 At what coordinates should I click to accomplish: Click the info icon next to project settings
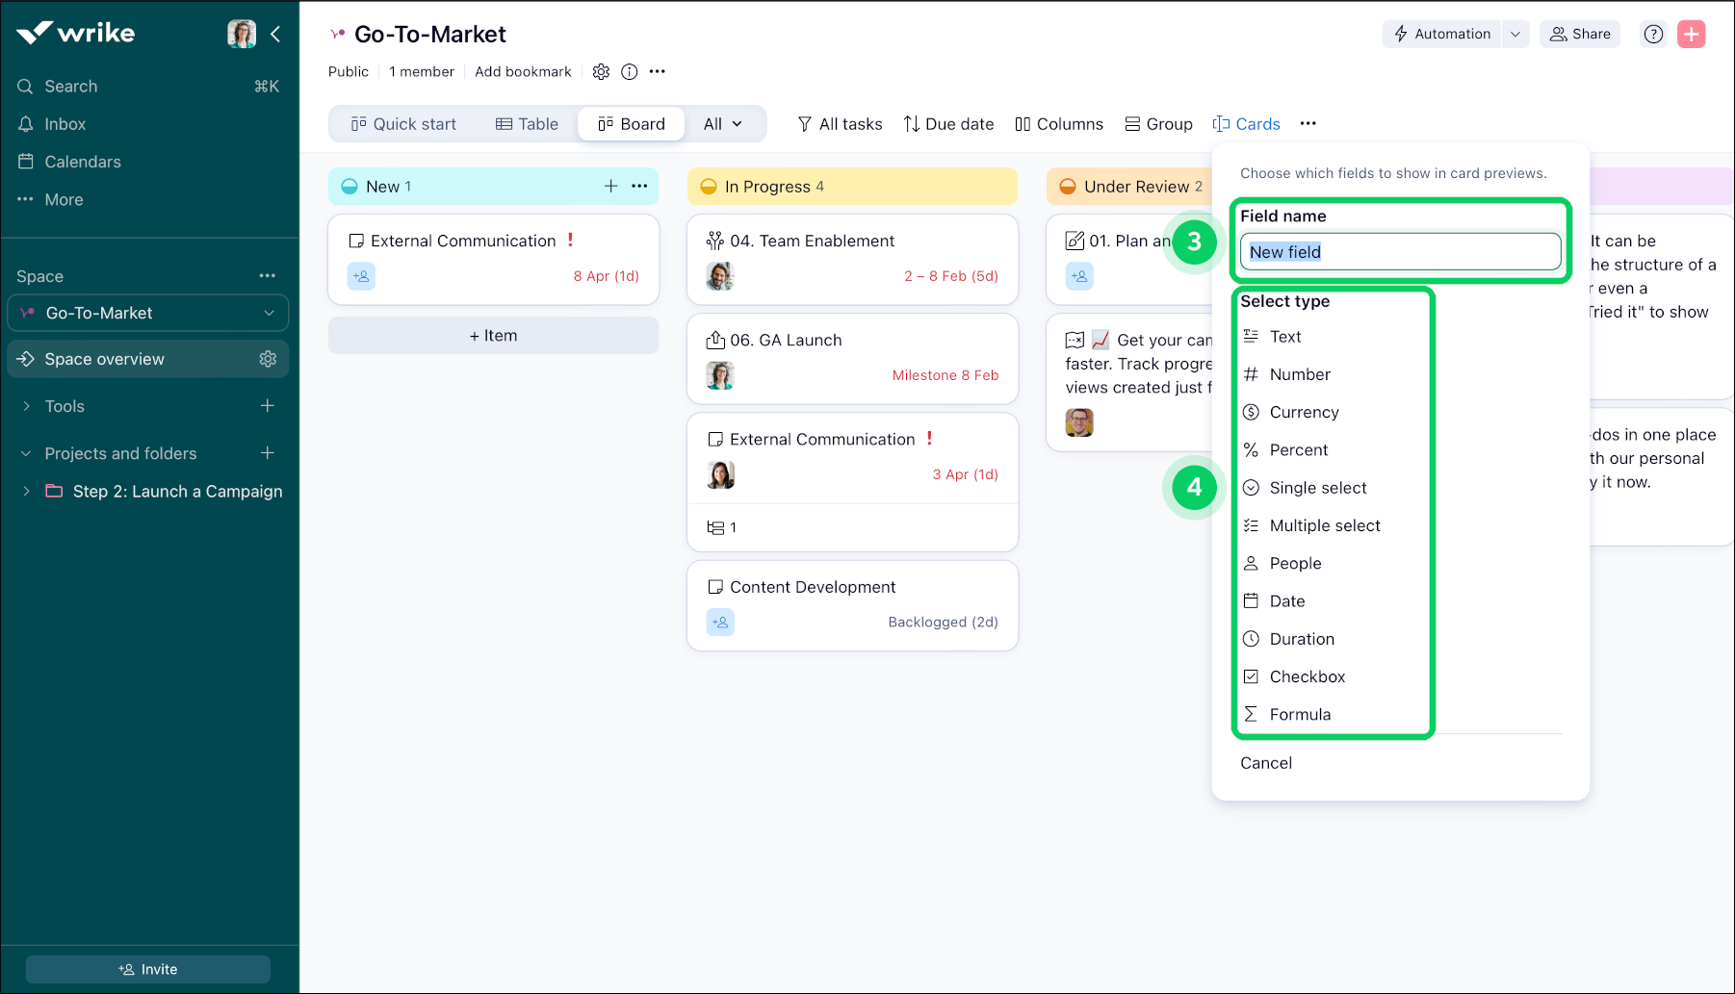tap(630, 71)
